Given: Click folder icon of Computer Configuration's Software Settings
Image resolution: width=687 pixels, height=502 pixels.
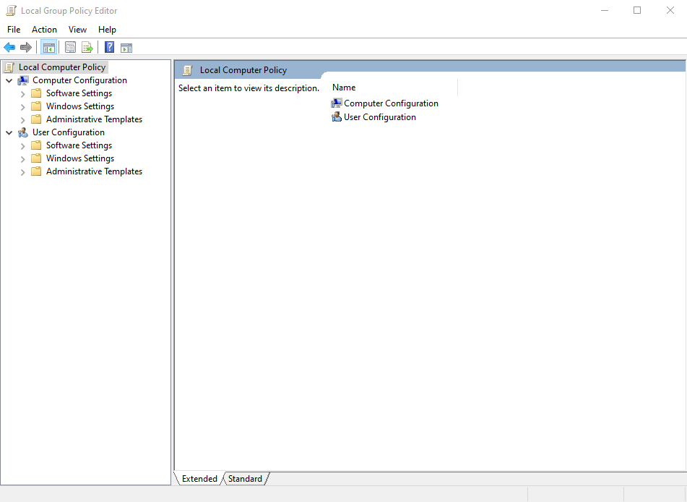Looking at the screenshot, I should click(x=36, y=93).
